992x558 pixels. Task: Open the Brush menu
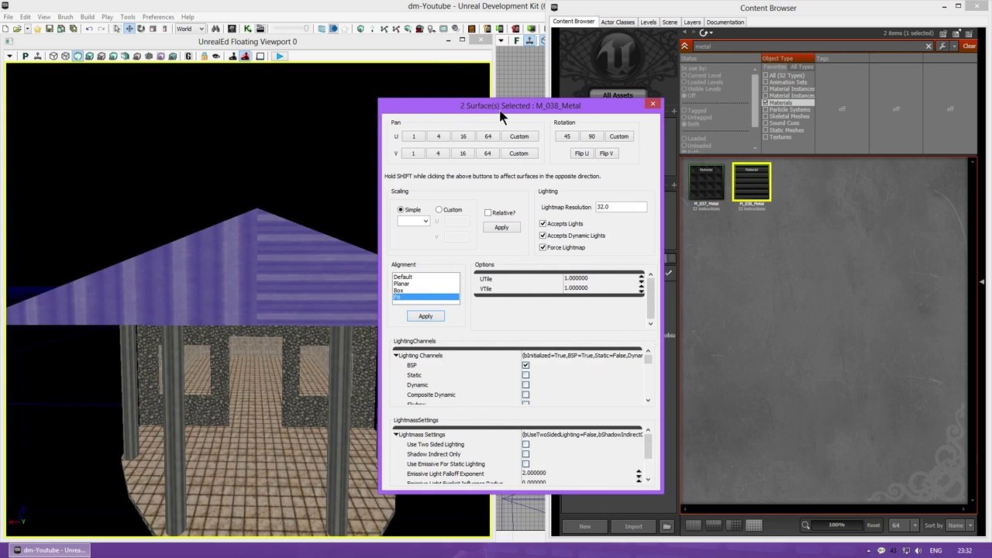65,16
